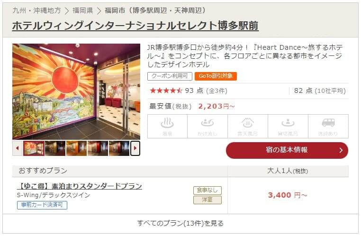Advance gallery with right arrow button
Image resolution: width=361 pixels, height=236 pixels.
135,148
